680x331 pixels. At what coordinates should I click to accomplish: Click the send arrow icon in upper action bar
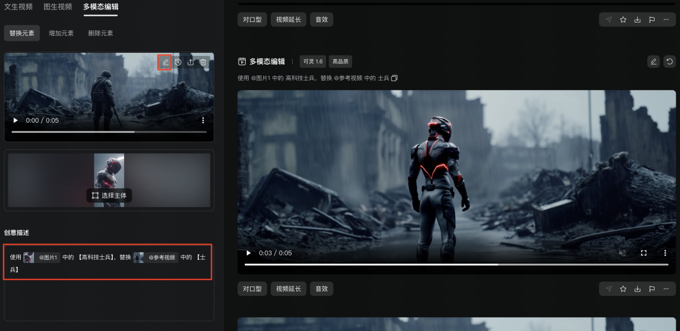click(609, 20)
